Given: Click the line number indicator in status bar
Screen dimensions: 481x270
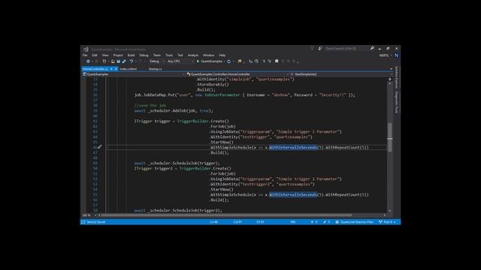Looking at the screenshot, I should point(214,222).
